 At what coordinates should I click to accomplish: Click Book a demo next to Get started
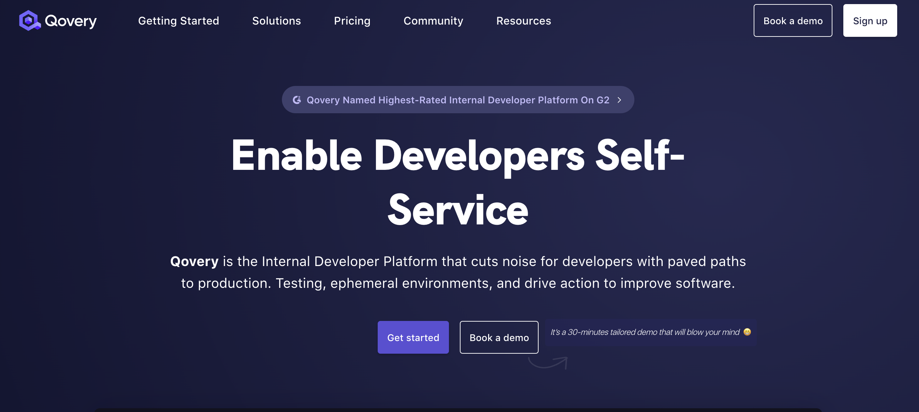pos(499,337)
